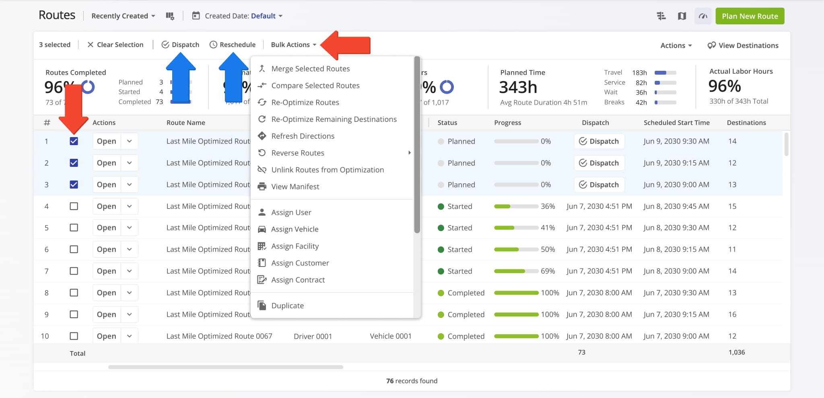Choose Merge Selected Routes from menu
Screen dimensions: 824x398
(x=310, y=69)
